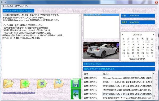This screenshot has height=101, width=159.
Task: Click the data list scrollbar down arrow
Action: [154, 99]
